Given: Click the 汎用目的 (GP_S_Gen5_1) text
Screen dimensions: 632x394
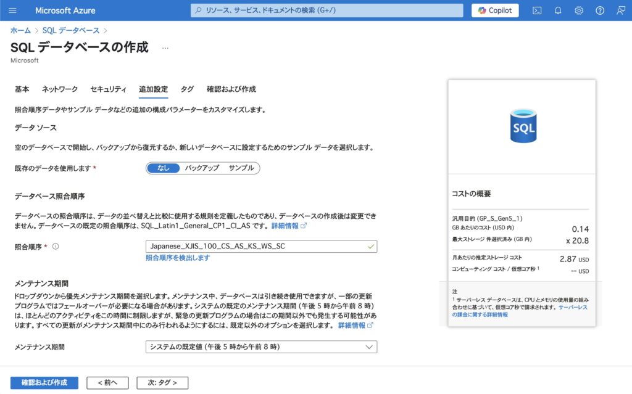Looking at the screenshot, I should (x=488, y=218).
